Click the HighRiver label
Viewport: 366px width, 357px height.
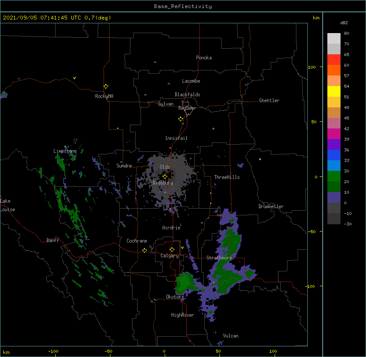coord(183,315)
